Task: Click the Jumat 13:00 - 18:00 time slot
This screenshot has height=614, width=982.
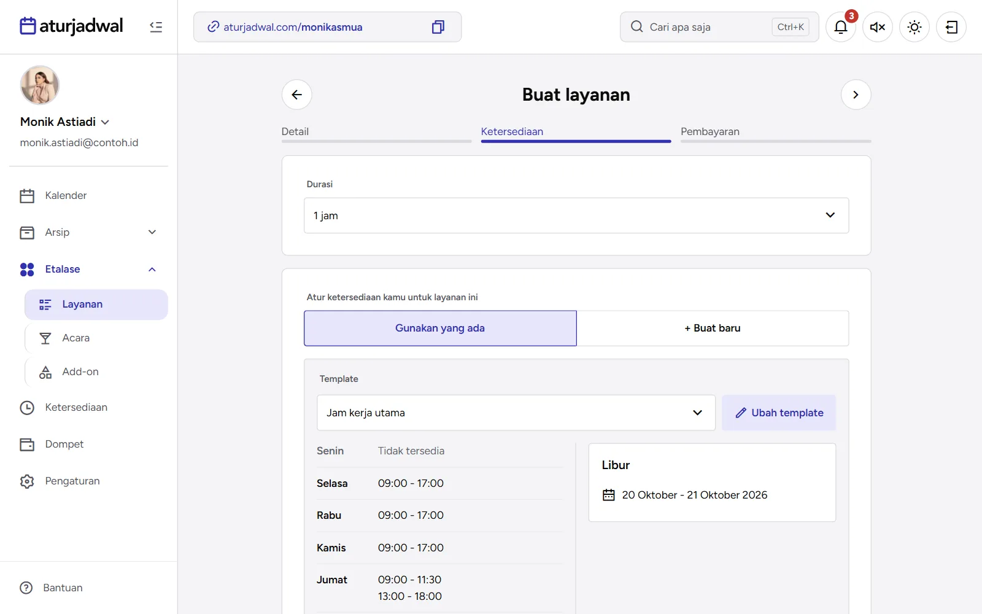Action: pos(410,596)
